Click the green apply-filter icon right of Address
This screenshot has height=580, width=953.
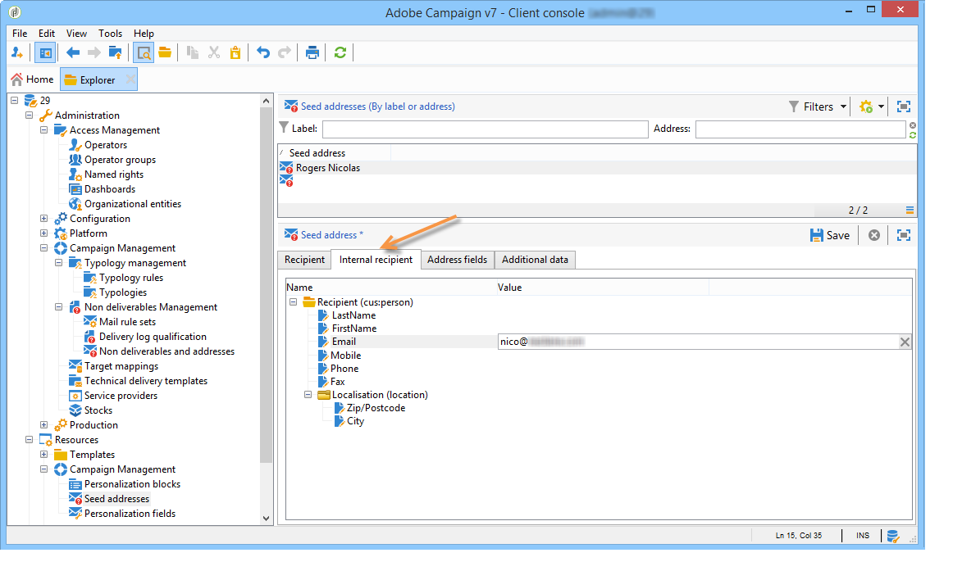(x=912, y=134)
